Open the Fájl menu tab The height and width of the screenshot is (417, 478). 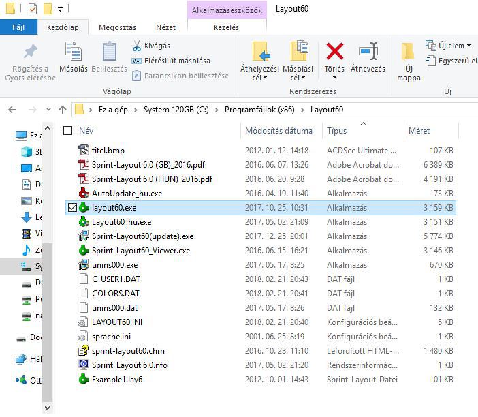(x=18, y=27)
